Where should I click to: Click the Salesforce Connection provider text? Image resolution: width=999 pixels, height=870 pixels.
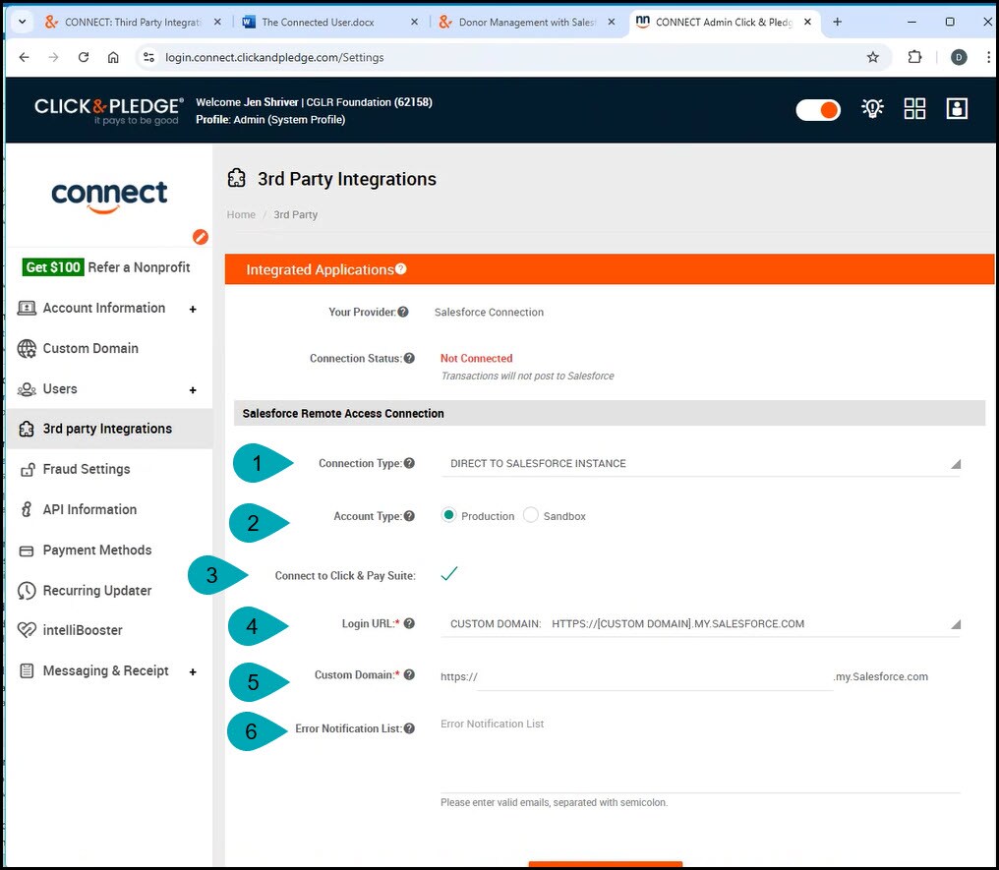[489, 312]
